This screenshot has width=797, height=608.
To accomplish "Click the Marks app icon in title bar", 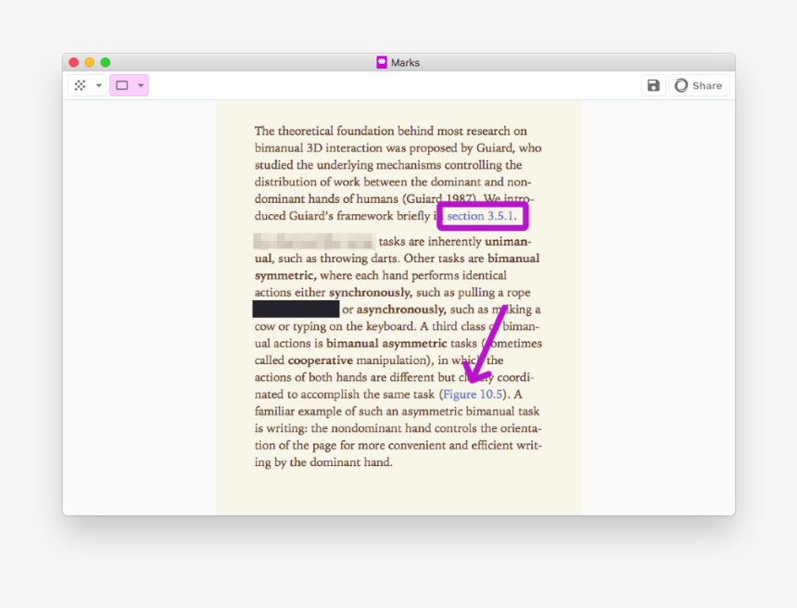I will [x=382, y=62].
